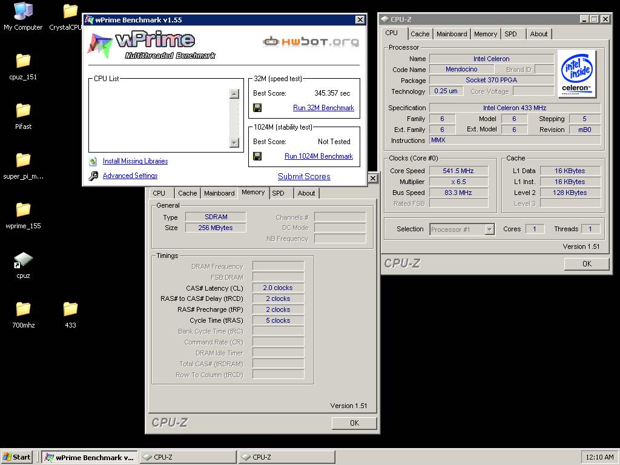Click the 12:10 AM system clock
This screenshot has height=465, width=620.
[x=599, y=458]
